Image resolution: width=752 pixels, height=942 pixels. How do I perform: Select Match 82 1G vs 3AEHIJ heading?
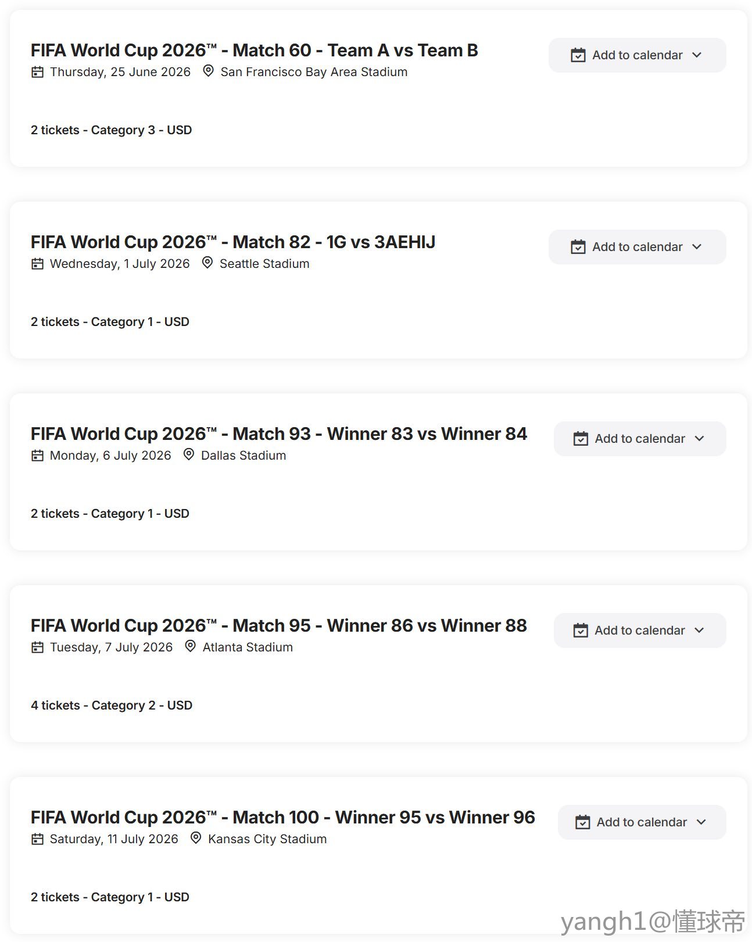pos(232,242)
